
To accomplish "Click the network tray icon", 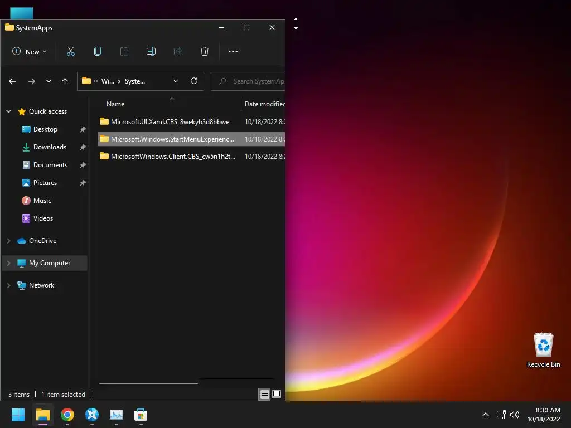I will coord(501,415).
